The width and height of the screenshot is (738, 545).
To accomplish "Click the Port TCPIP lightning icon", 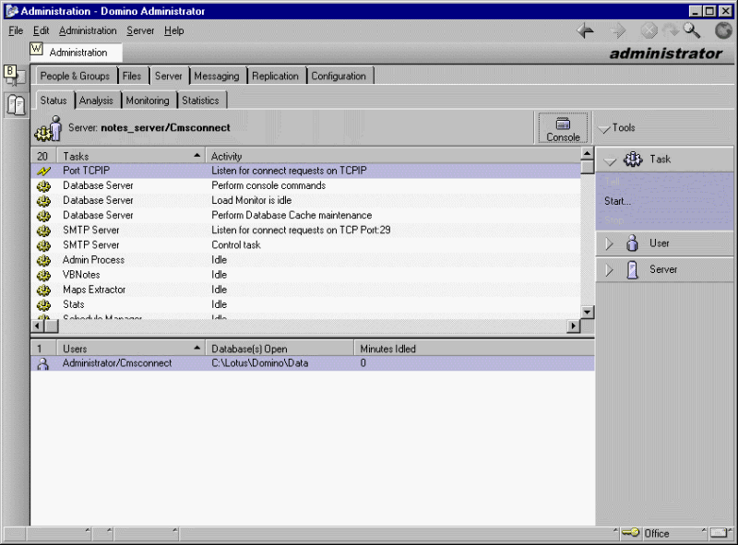I will [43, 171].
